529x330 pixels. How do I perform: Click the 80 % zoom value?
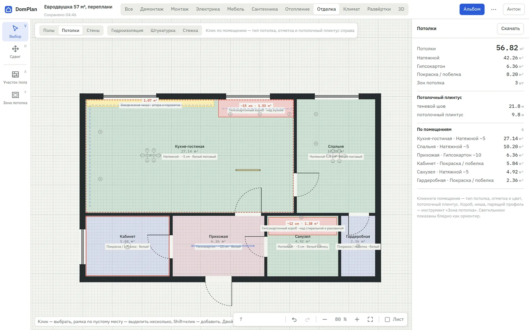click(x=341, y=319)
